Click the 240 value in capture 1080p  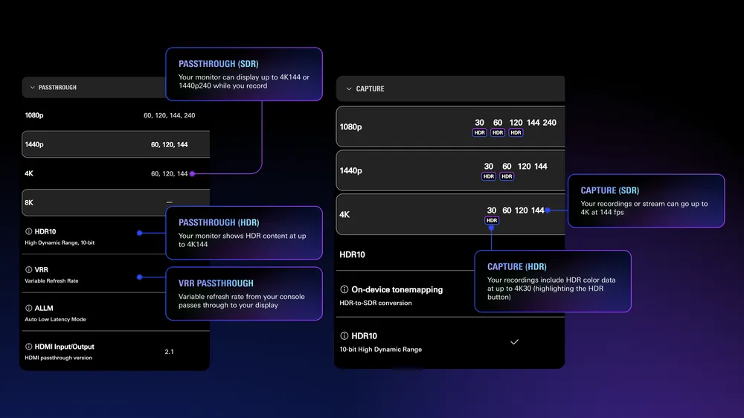550,123
